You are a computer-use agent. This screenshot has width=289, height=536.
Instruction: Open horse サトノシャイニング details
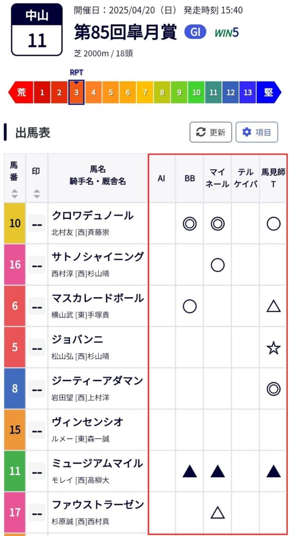tap(98, 256)
